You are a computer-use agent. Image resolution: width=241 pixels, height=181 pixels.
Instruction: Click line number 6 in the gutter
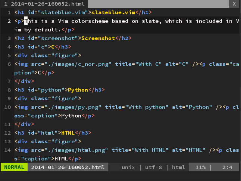[9, 64]
